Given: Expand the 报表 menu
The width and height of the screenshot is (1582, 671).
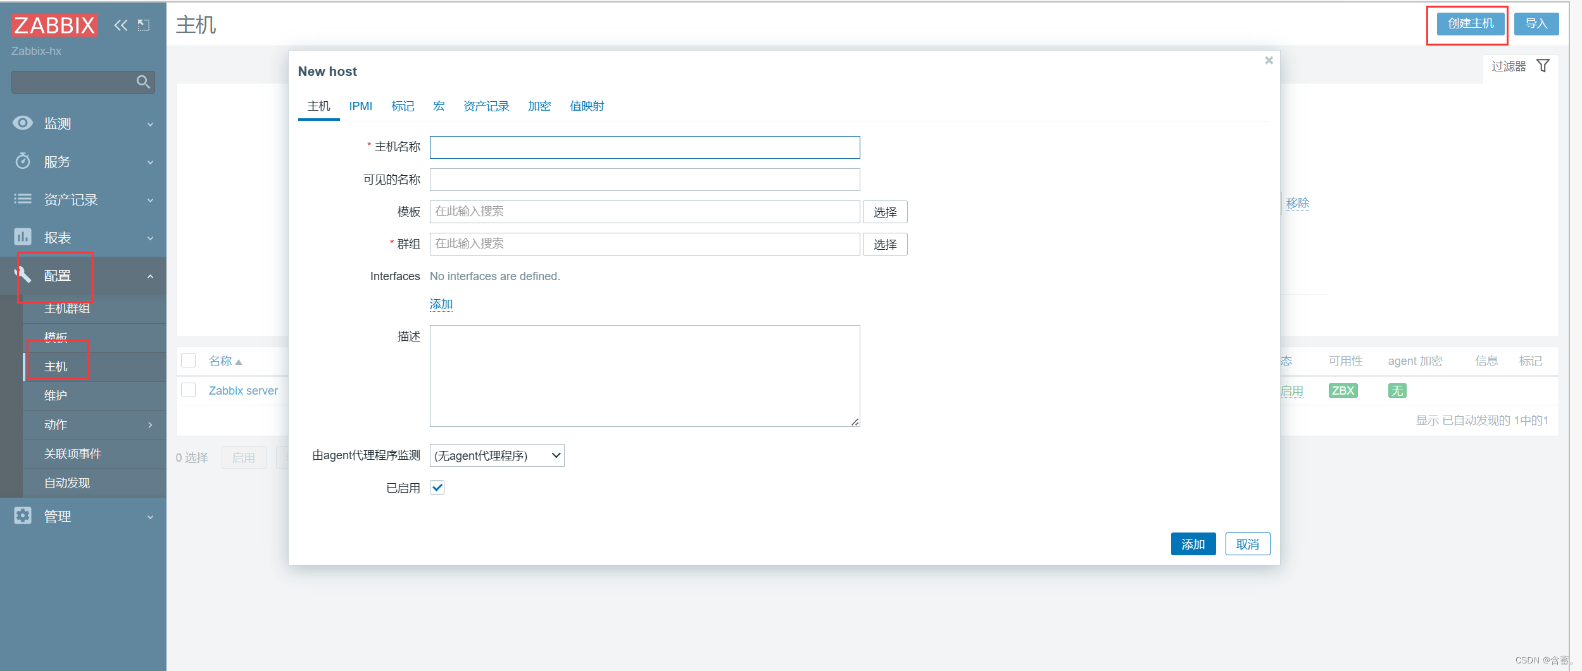Looking at the screenshot, I should 150,238.
